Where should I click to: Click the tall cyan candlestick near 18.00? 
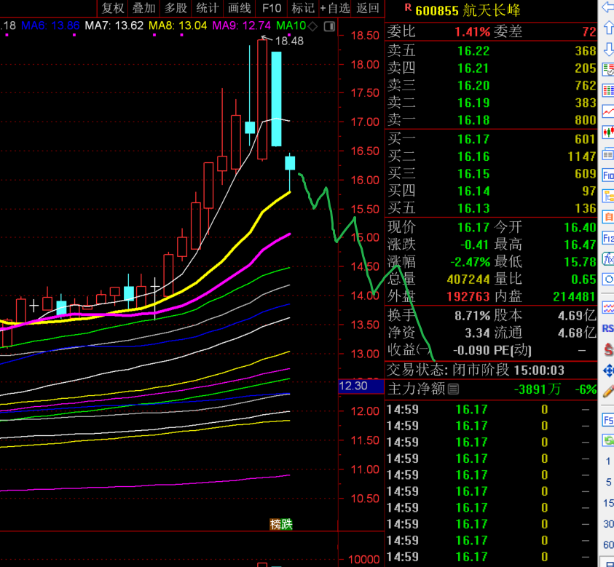click(276, 98)
